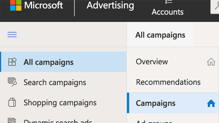Screen dimensions: 219x123
Task: Click the Dynamic search ads icon
Action: [12, 121]
